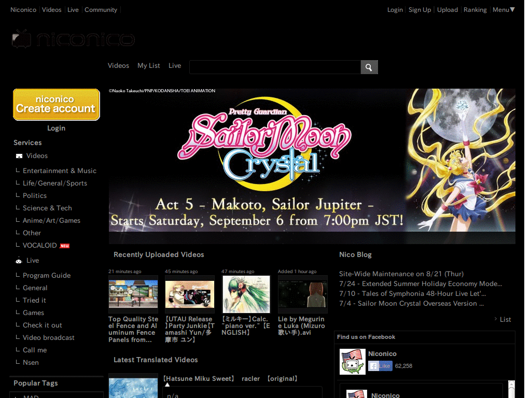This screenshot has width=531, height=398.
Task: Open General under Live
Action: pos(35,288)
